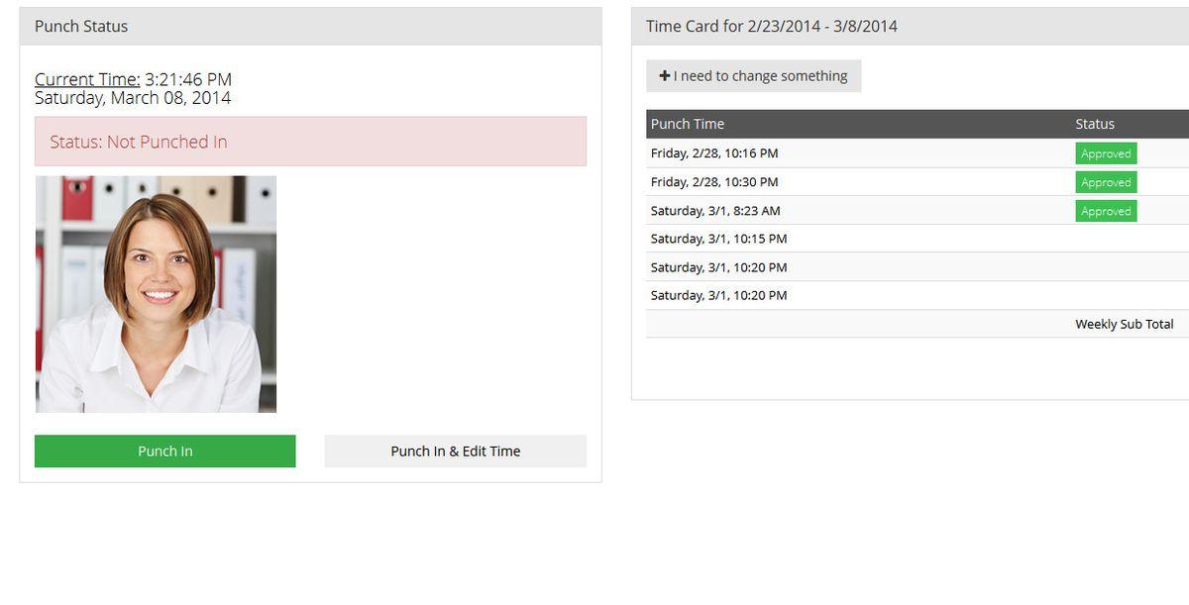This screenshot has height=605, width=1189.
Task: Click the employee photo
Action: pos(156,294)
